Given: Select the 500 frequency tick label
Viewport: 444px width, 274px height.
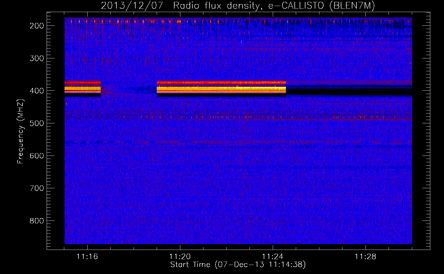Looking at the screenshot, I should point(37,123).
